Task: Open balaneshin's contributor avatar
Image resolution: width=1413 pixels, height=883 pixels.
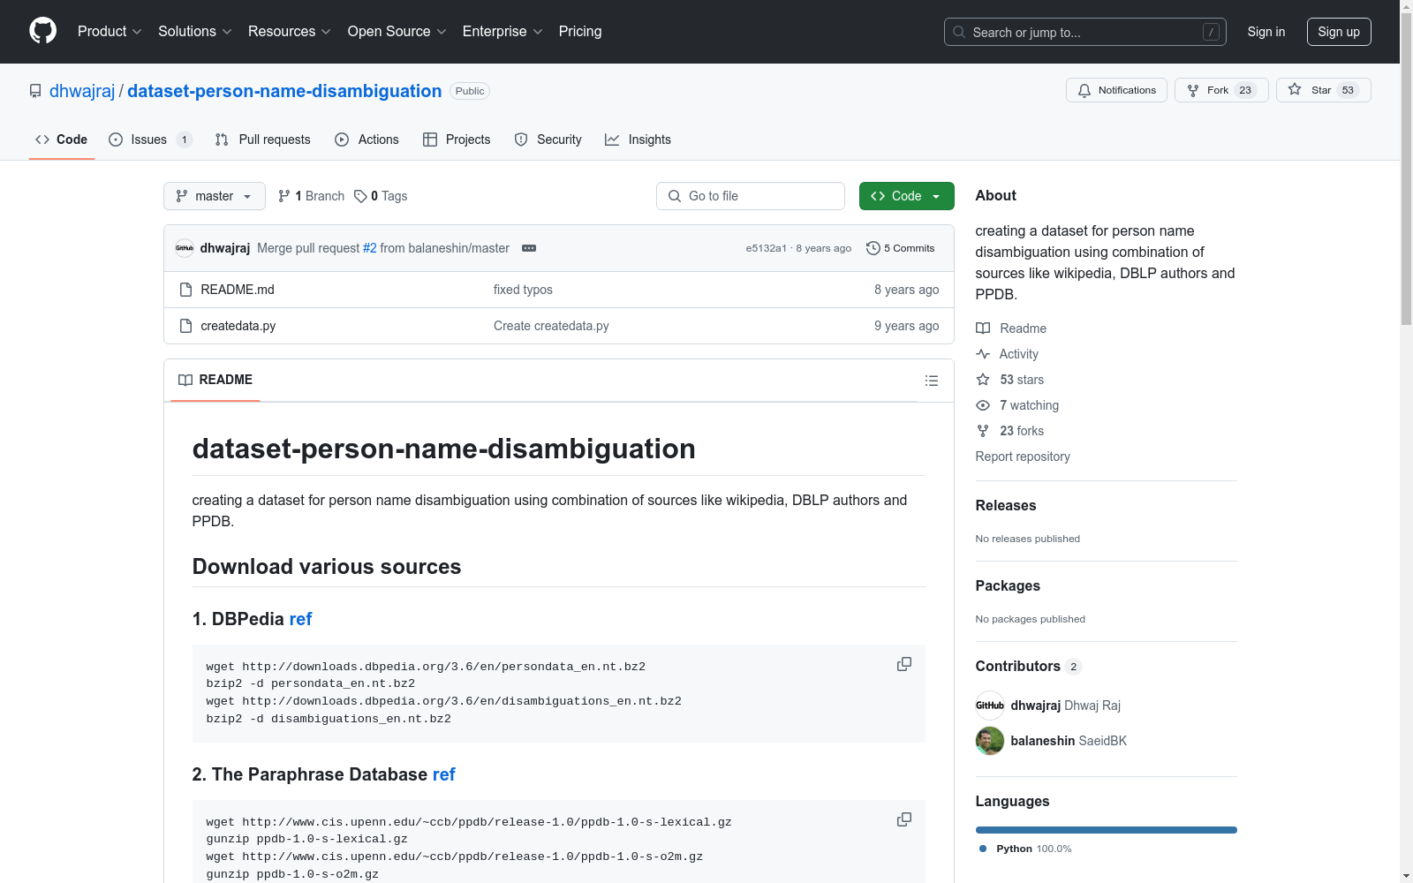Action: (990, 741)
